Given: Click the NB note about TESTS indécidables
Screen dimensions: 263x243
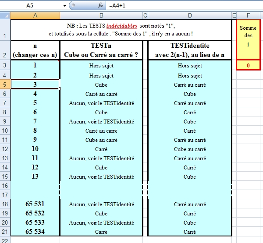Looking at the screenshot, I should [121, 30].
